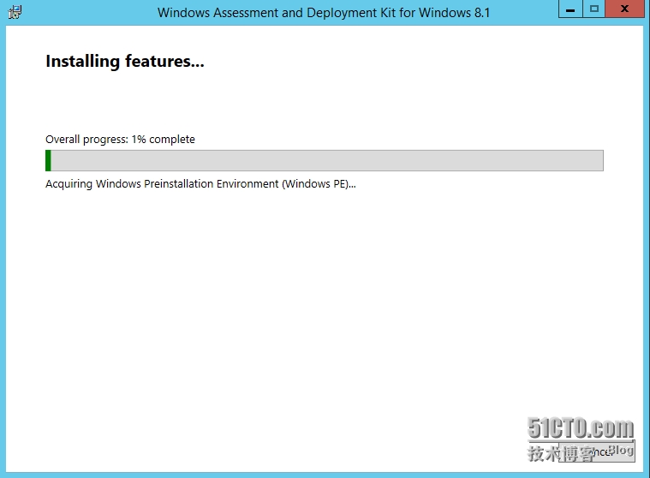Click the installer icon in the title bar
Viewport: 650px width, 478px height.
tap(15, 12)
